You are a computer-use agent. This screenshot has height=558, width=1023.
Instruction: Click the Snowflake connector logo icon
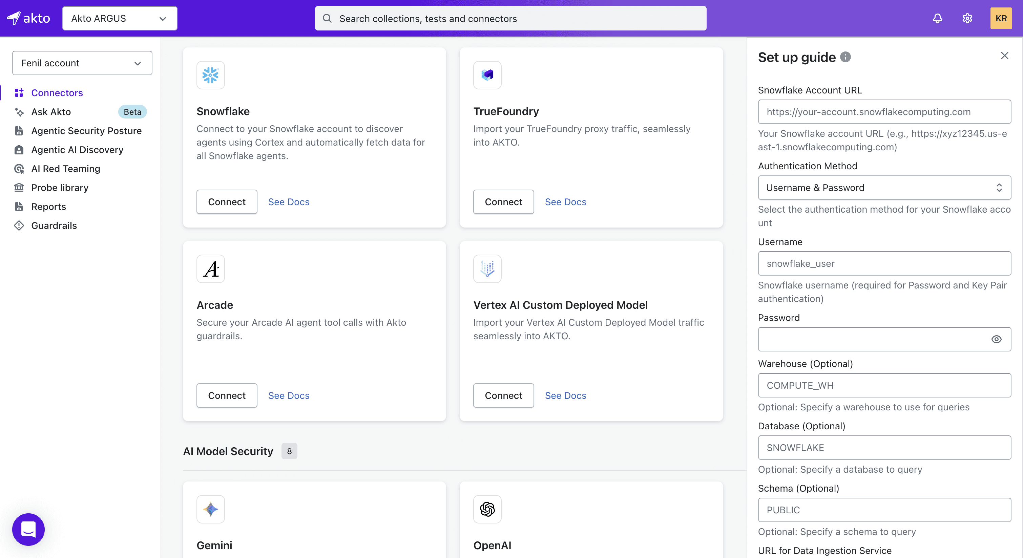pos(210,75)
